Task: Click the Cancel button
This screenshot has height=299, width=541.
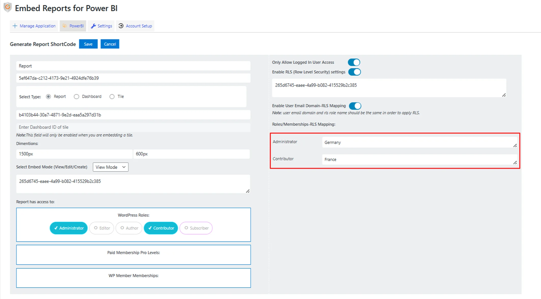Action: (x=110, y=44)
